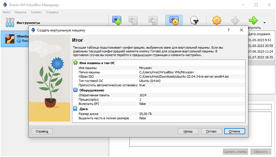Click the wizard question-mark help button
Screen dimensions: 276x157
pyautogui.click(x=228, y=30)
